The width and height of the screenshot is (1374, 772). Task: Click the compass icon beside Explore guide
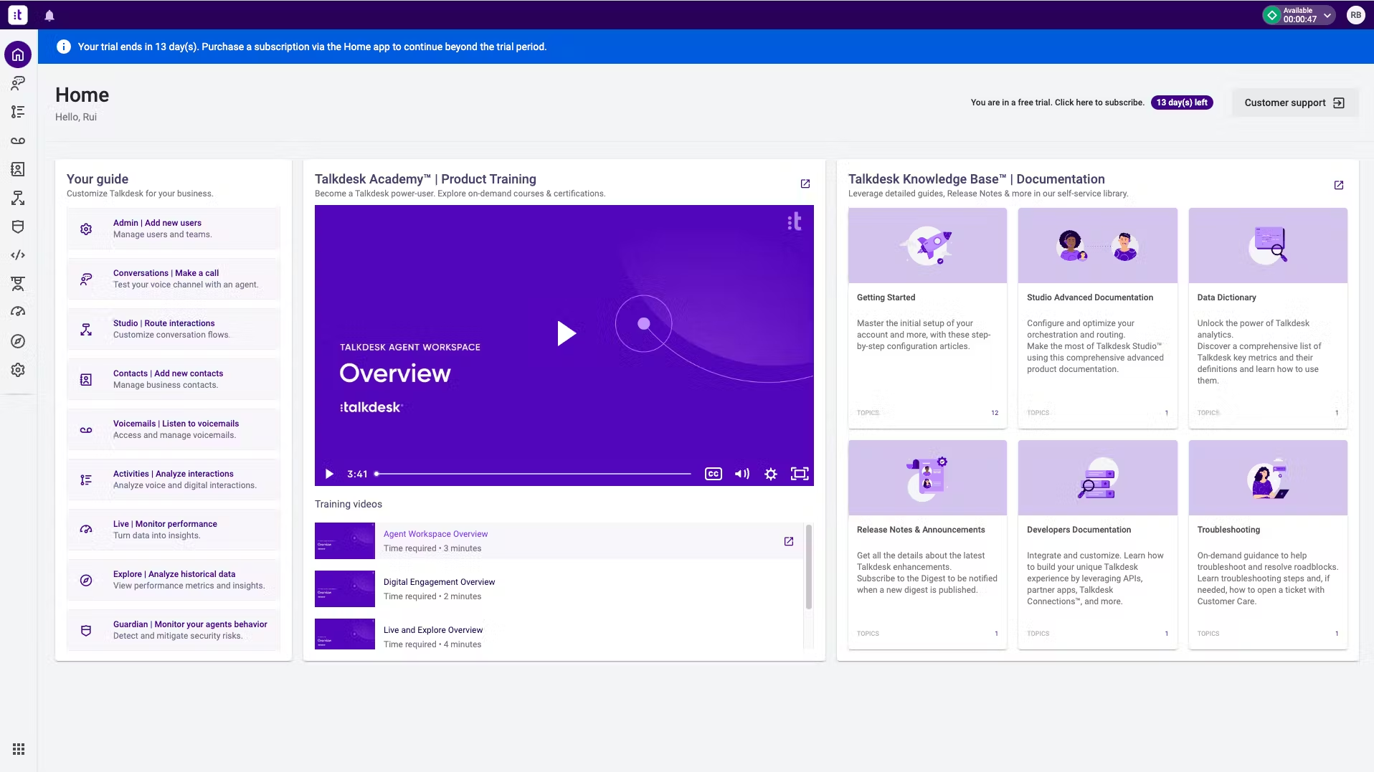(86, 580)
